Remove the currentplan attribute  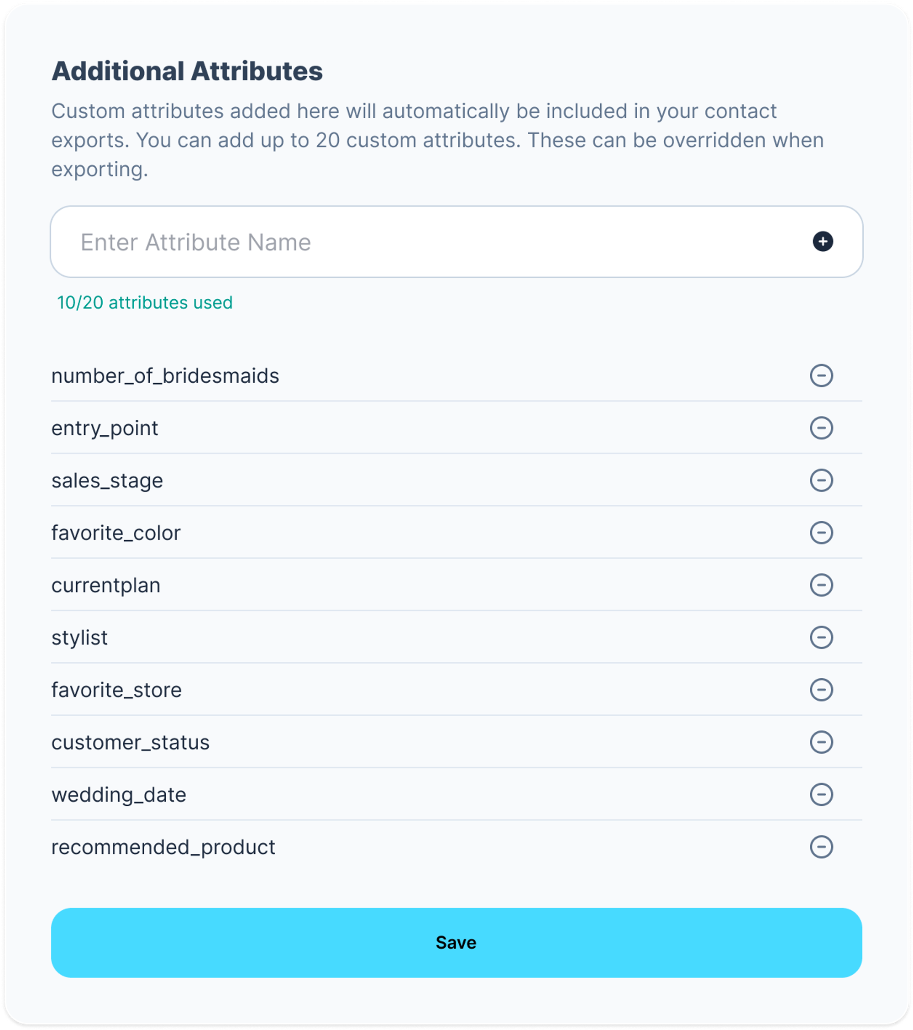[x=821, y=585]
